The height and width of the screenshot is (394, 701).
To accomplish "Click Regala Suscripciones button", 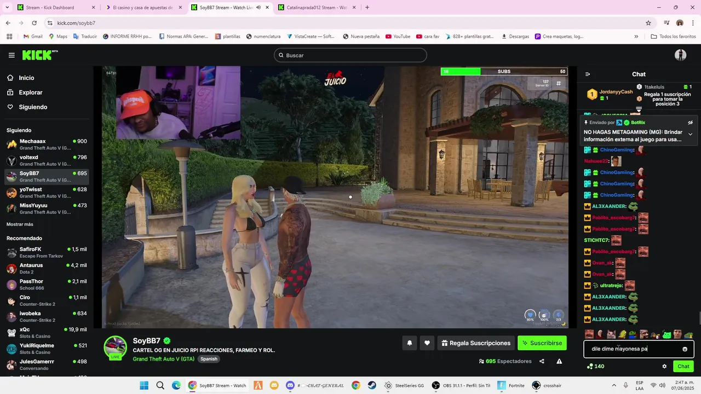I will point(476,343).
